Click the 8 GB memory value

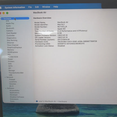pos(60,33)
